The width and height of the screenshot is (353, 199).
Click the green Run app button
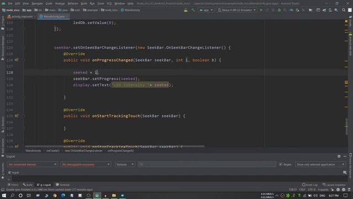tap(261, 10)
